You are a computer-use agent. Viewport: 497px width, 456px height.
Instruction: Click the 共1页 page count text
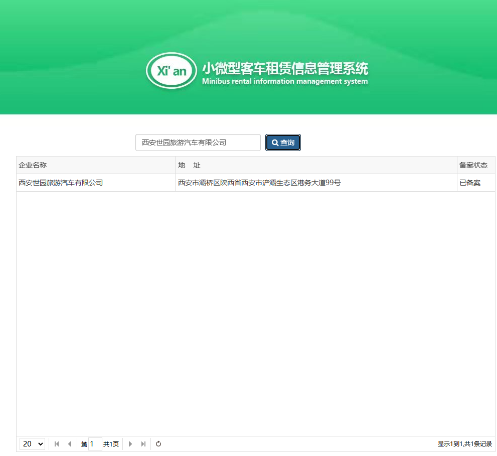point(111,444)
